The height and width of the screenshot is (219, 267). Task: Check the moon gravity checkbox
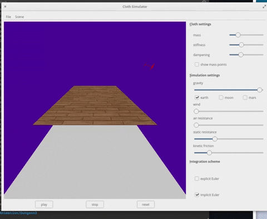pyautogui.click(x=221, y=97)
